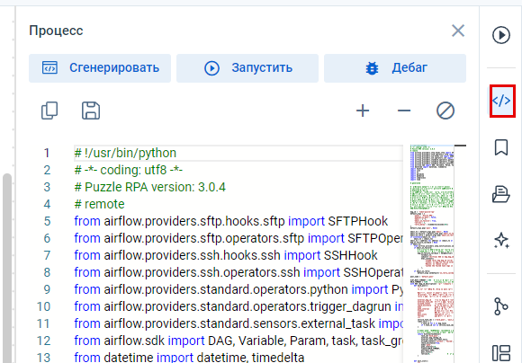Close the Процесс panel
The image size is (522, 363).
(458, 31)
